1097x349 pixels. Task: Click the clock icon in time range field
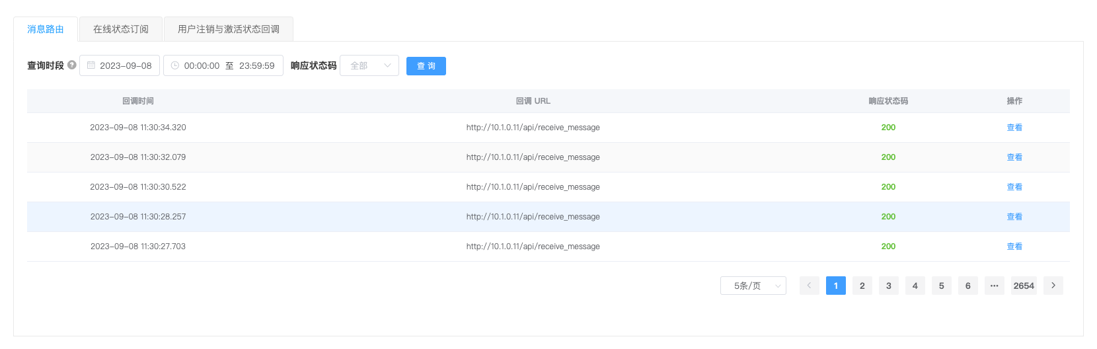[175, 65]
